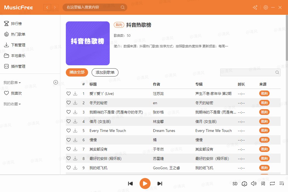288x192 pixels.
Task: Open 插件管理 in the sidebar
Action: pos(18,66)
